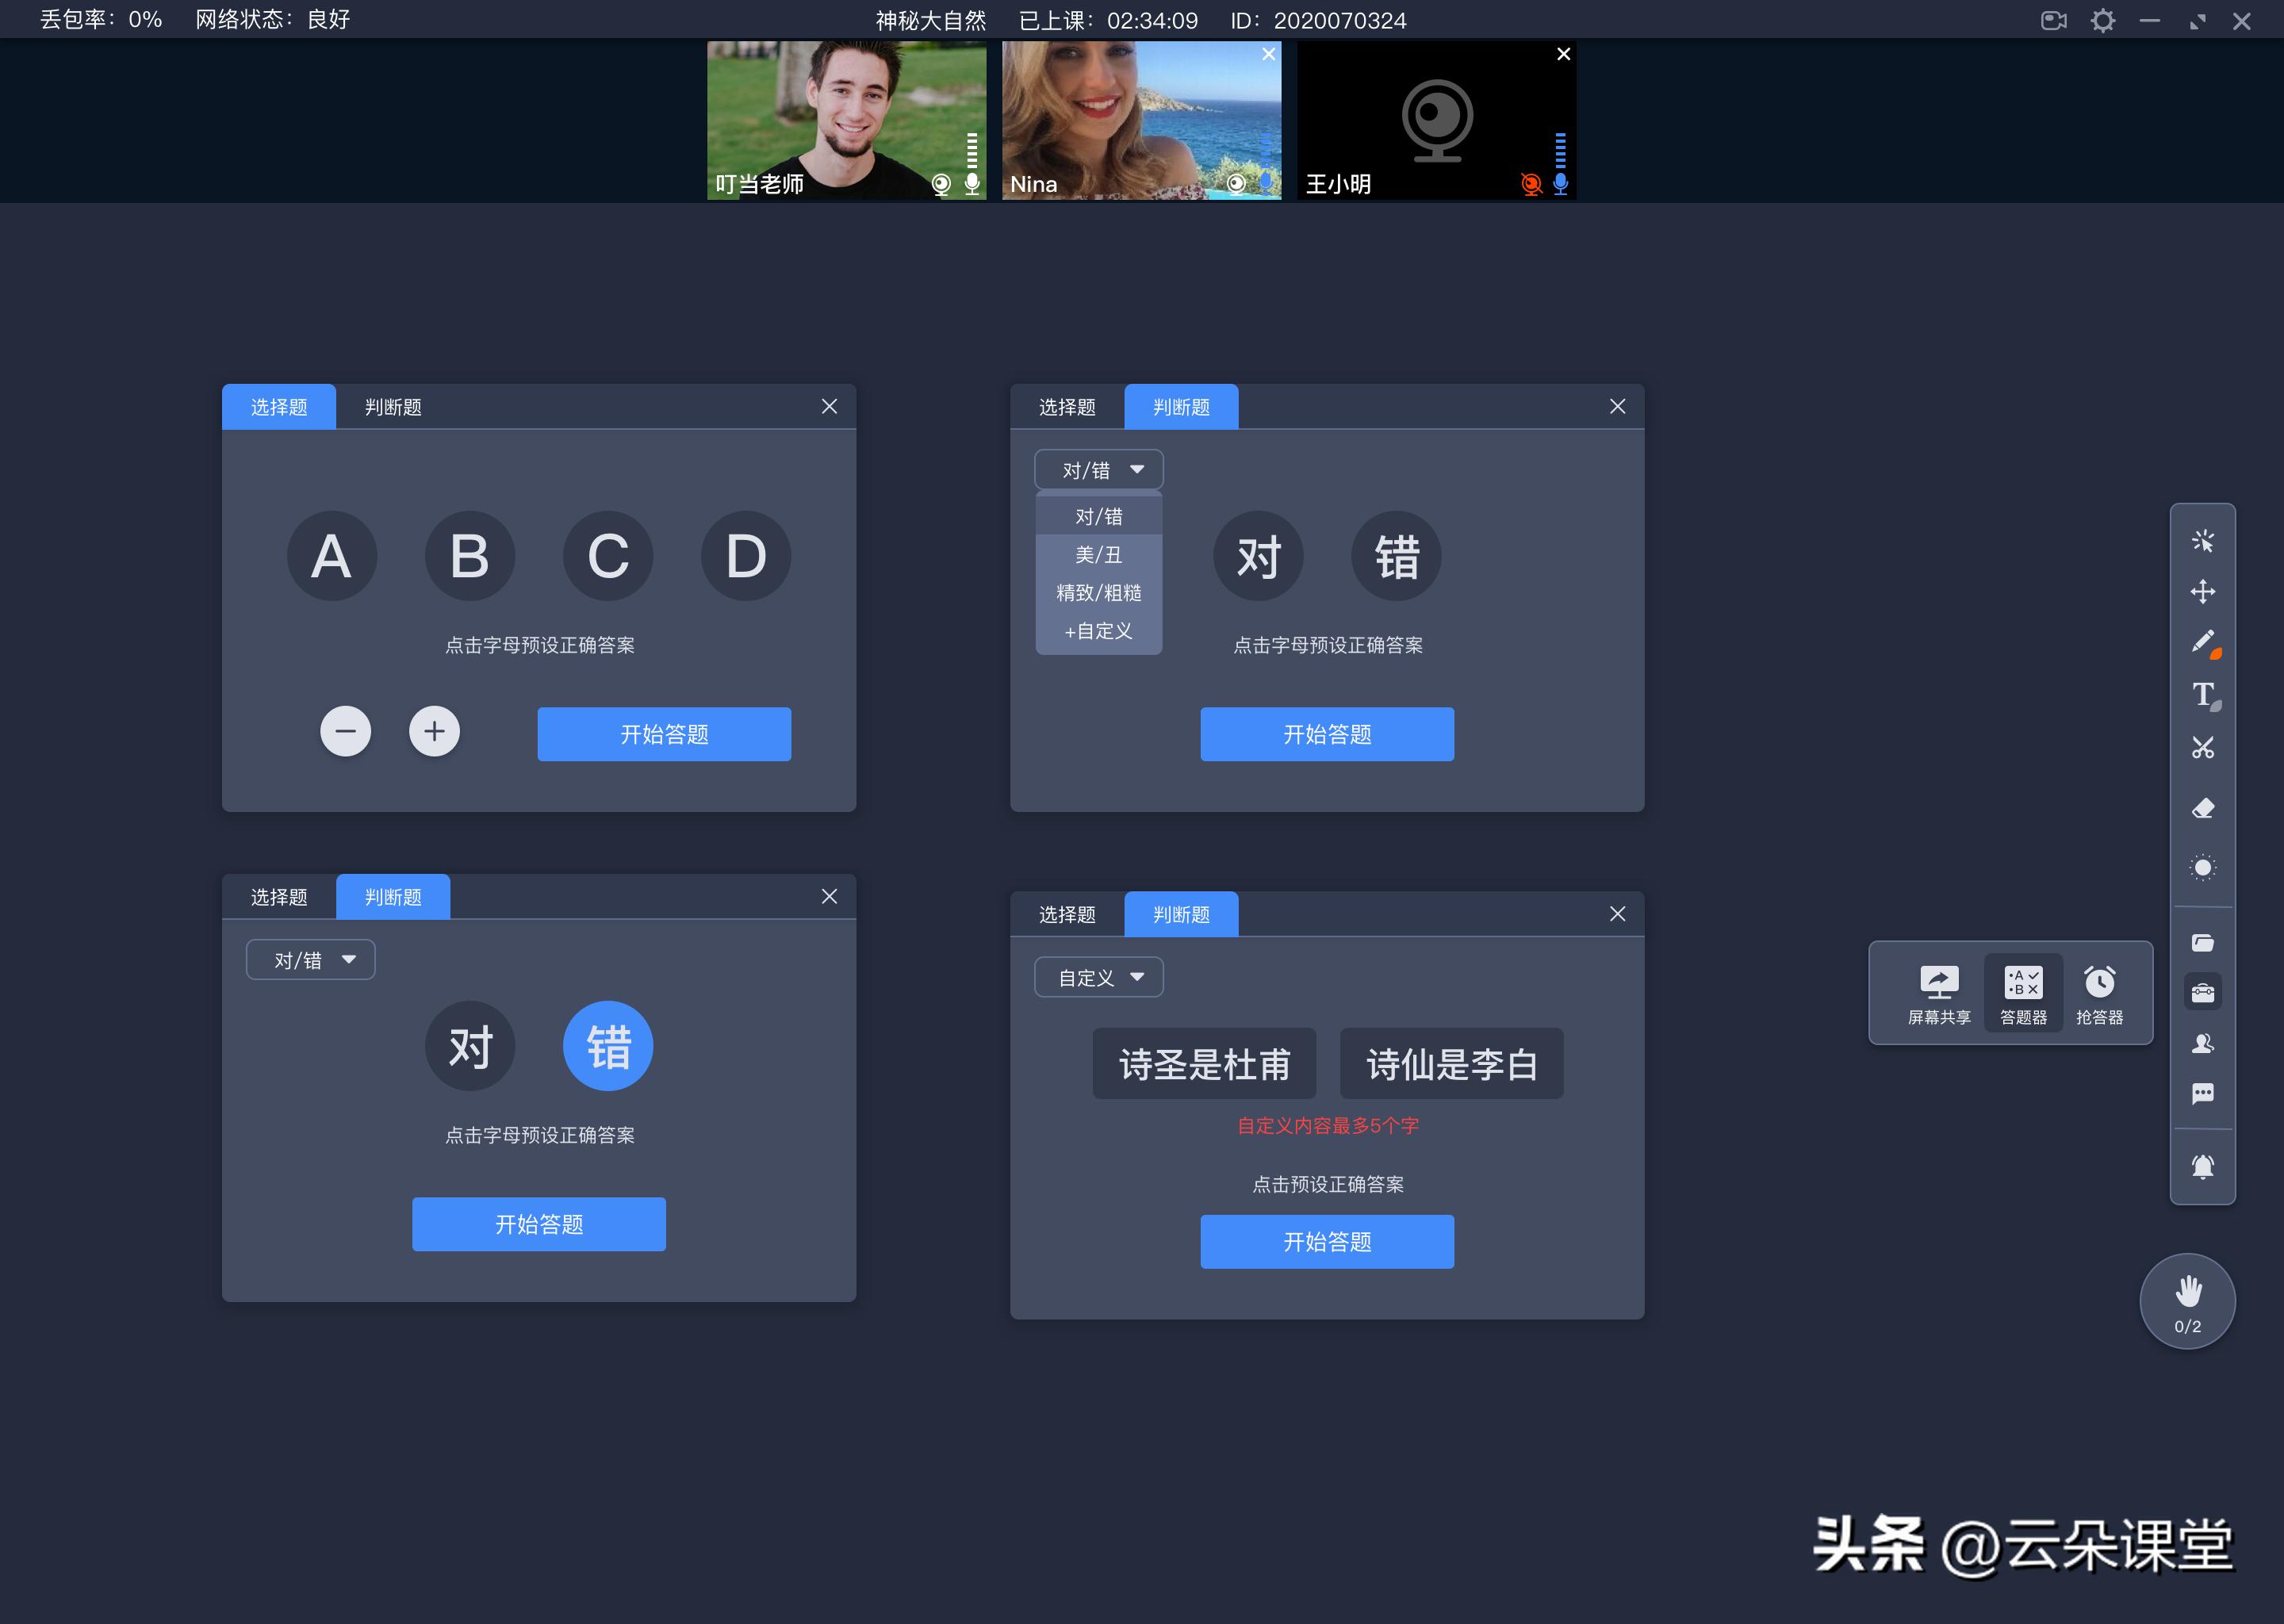Open the chat message panel

[2204, 1093]
